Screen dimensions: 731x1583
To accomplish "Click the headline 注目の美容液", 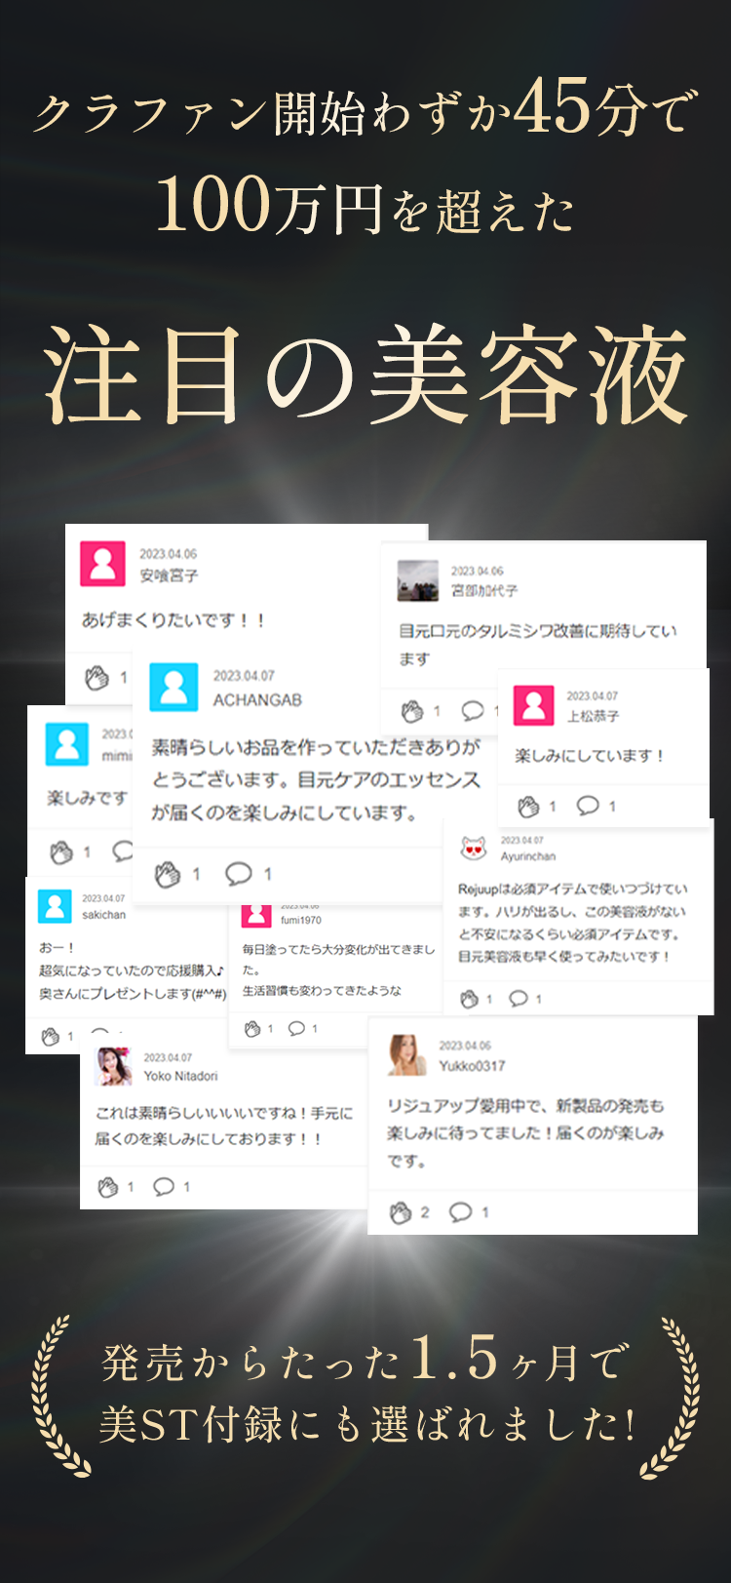I will 366,376.
